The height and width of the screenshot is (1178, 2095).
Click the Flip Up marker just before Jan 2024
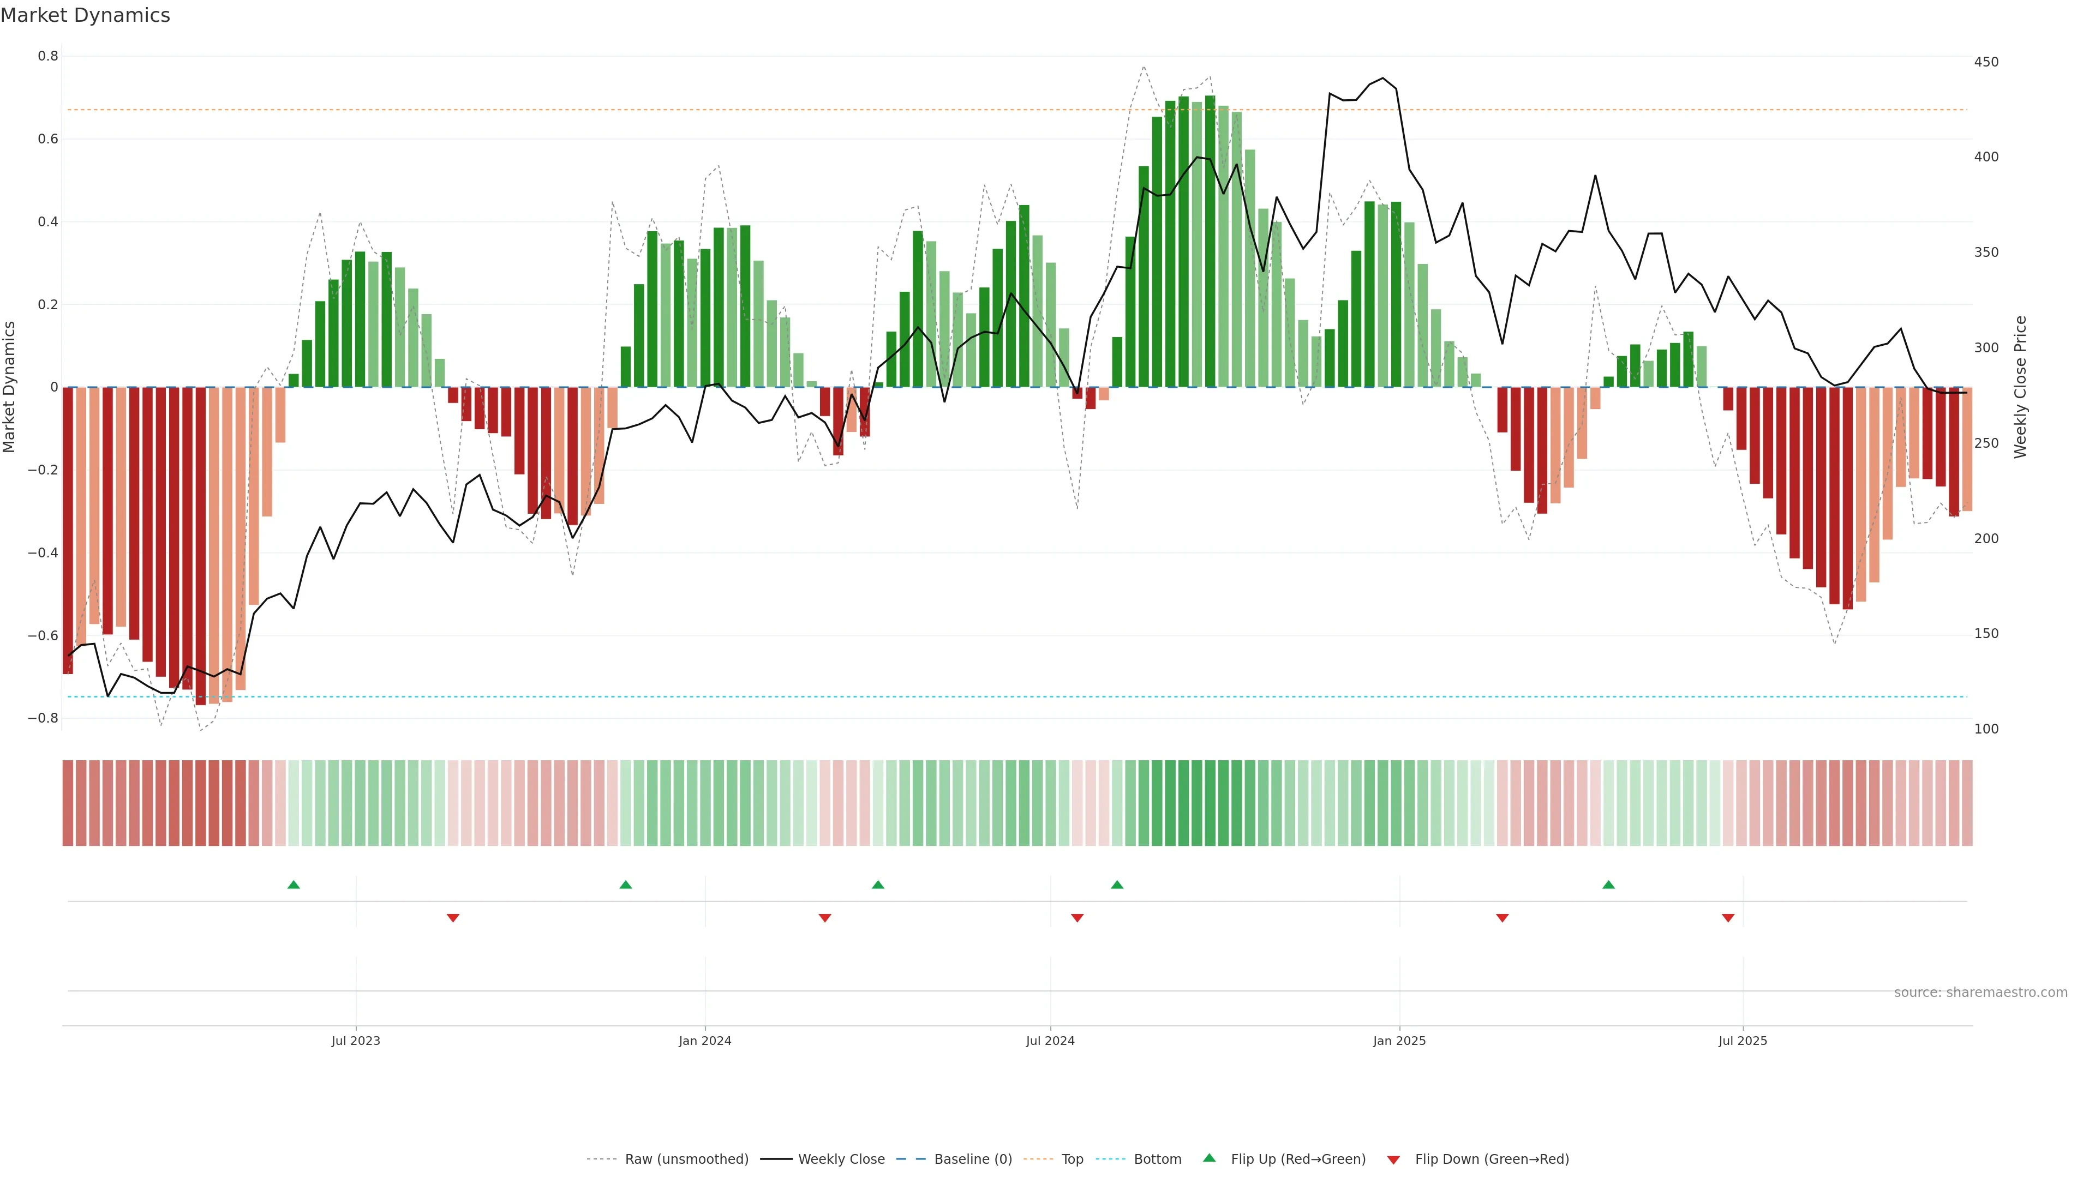click(625, 885)
